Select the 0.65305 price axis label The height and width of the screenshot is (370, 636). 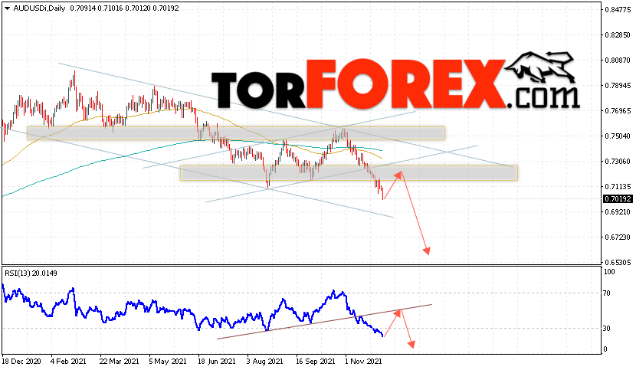tap(618, 263)
